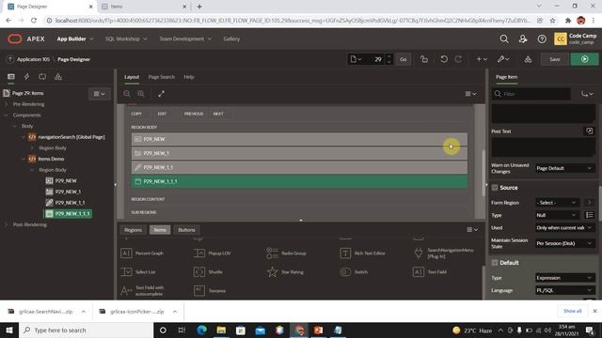
Task: Open the Maintain Session State dropdown
Action: point(564,243)
